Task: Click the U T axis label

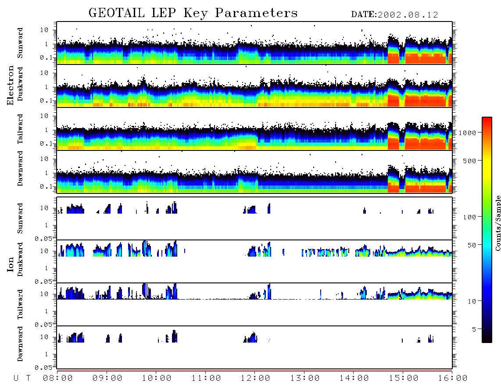Action: pyautogui.click(x=22, y=379)
